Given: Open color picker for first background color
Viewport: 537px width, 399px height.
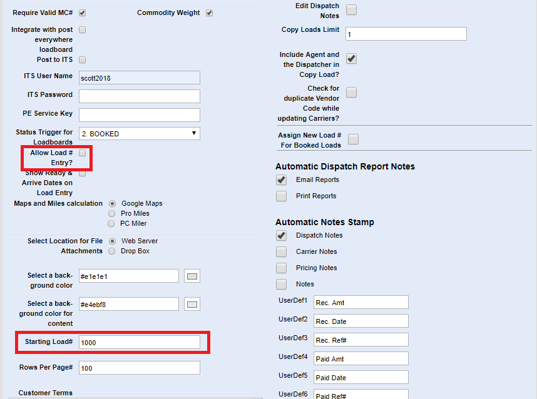Looking at the screenshot, I should coord(192,276).
